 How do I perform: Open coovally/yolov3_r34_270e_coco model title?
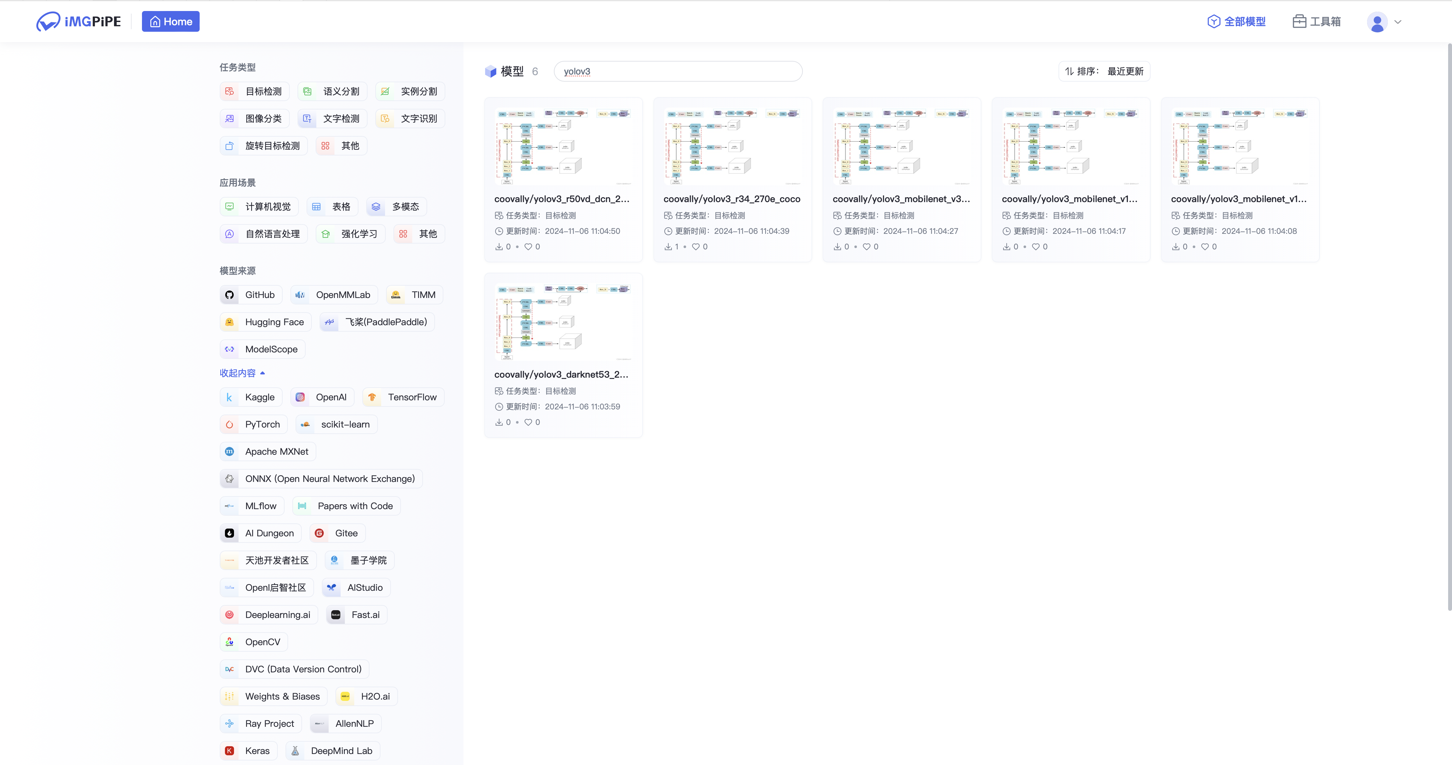[731, 199]
